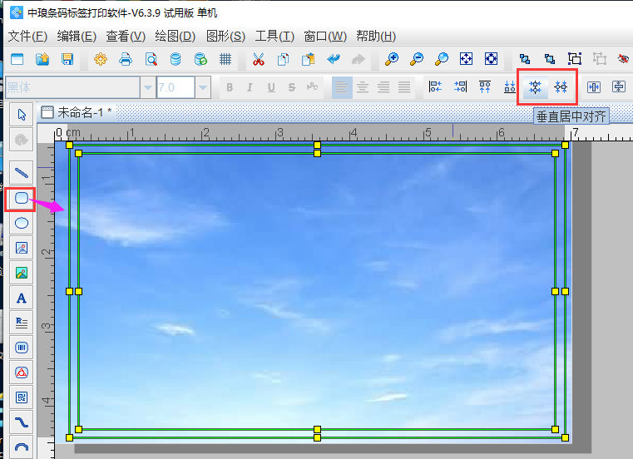633x459 pixels.
Task: Zoom out with the minus magnifier
Action: 416,59
